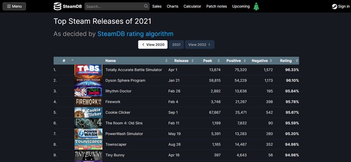Click the search magnifier icon
Viewport: 351px width, 162px height.
pos(146,6)
